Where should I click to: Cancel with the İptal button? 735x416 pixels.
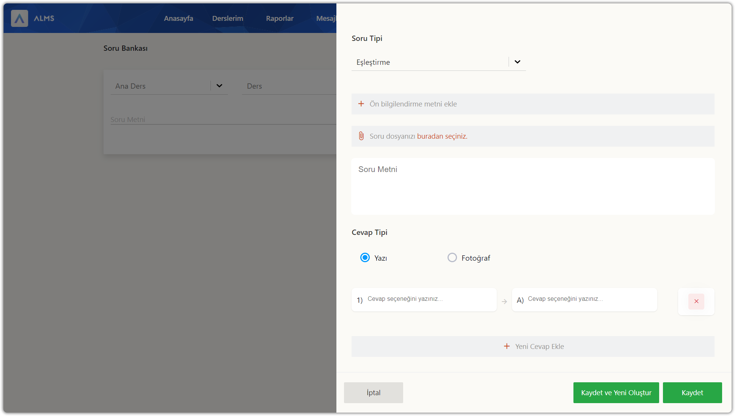(373, 393)
